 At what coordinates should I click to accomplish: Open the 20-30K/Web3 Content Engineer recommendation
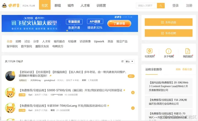169,86
